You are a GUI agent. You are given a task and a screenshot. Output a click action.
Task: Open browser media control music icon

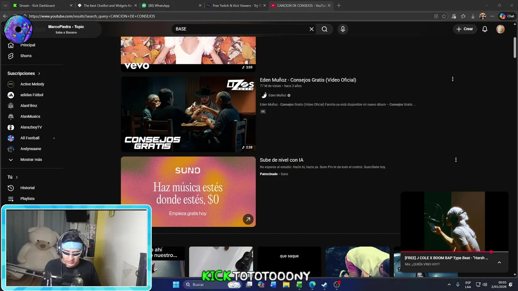(454, 16)
